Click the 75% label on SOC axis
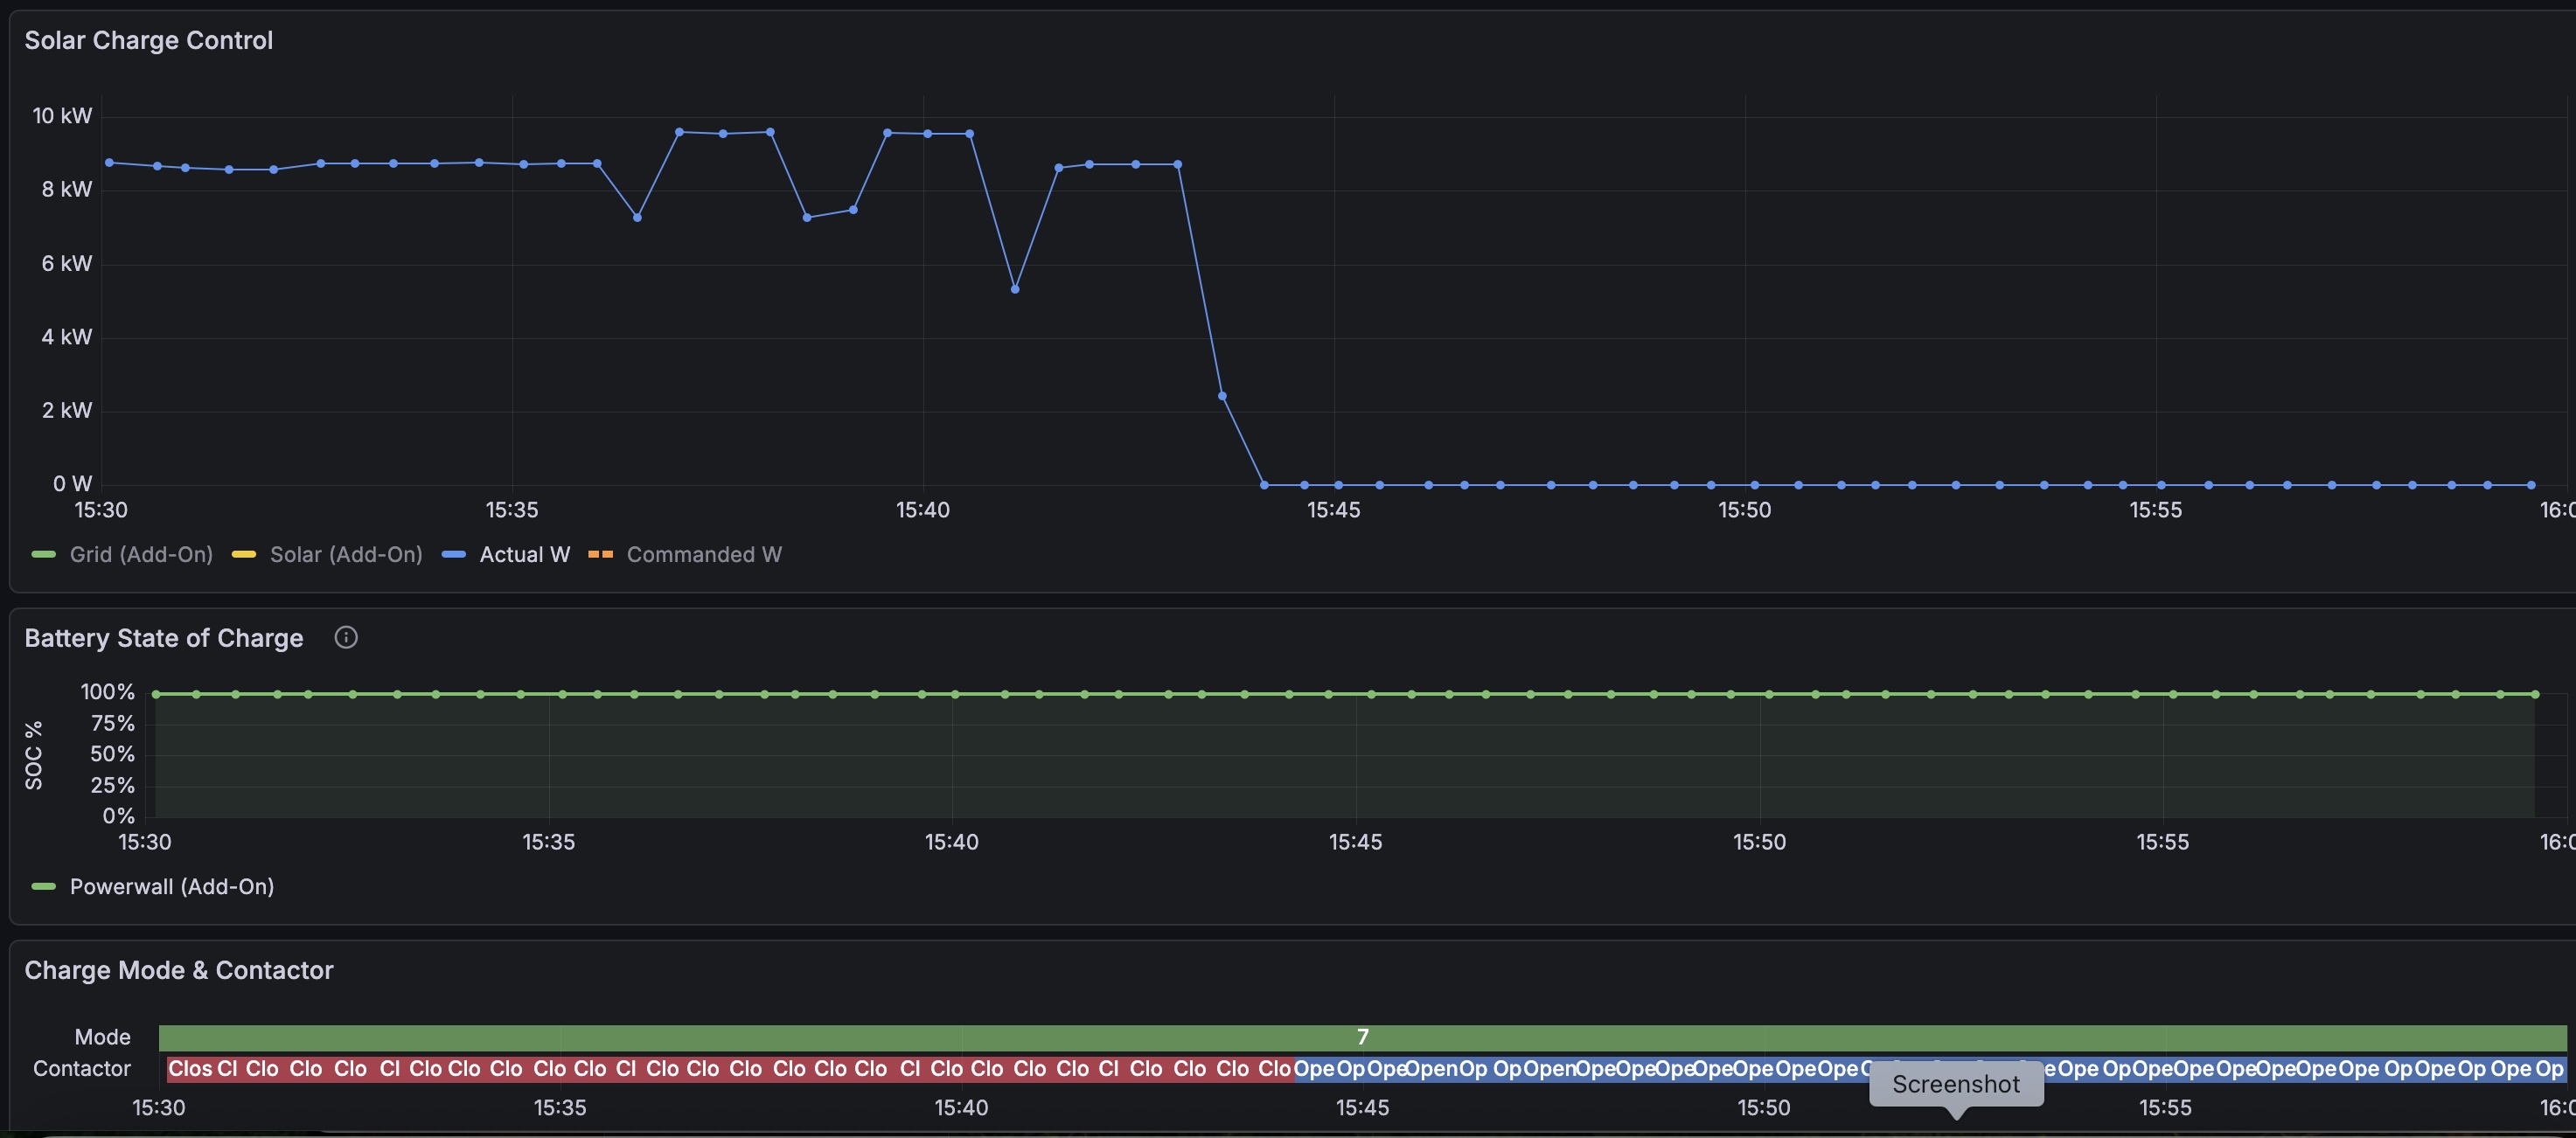The height and width of the screenshot is (1138, 2576). pos(112,723)
